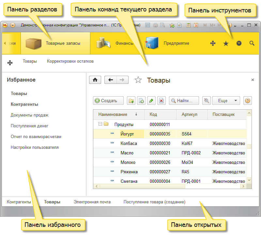This screenshot has height=235, width=261.
Task: Click table vertical scrollbar down arrow
Action: point(249,180)
